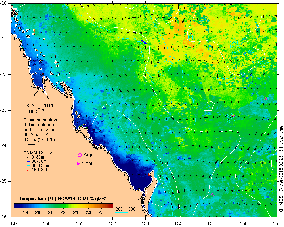Click the "Temperature (°C) NOAA16_L3U 8% ql>=2" title
The width and height of the screenshot is (284, 227).
click(63, 199)
